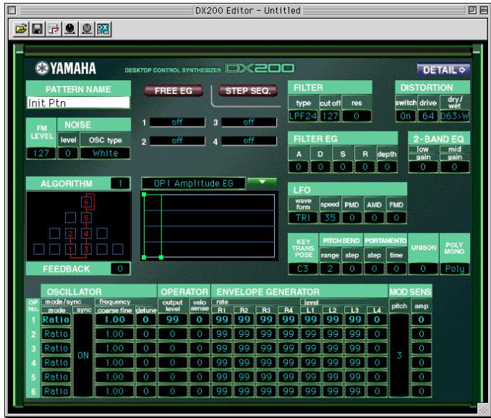This screenshot has width=491, height=418.
Task: Toggle operator 1 mode Ratio
Action: (x=56, y=320)
